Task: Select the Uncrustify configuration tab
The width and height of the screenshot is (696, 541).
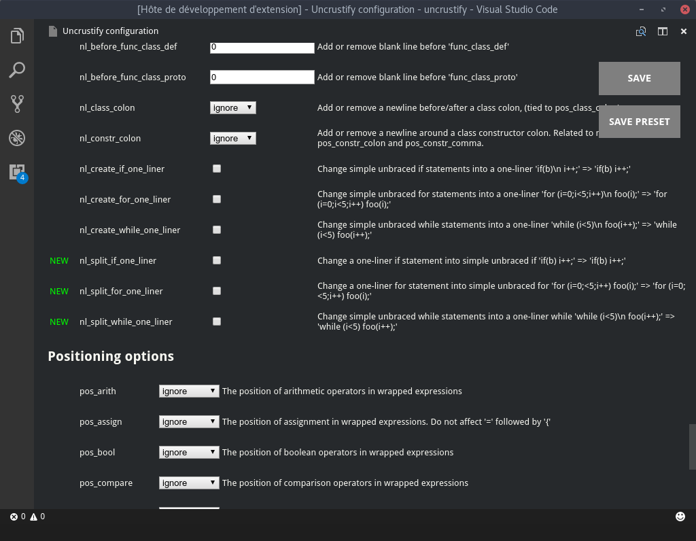Action: click(110, 31)
